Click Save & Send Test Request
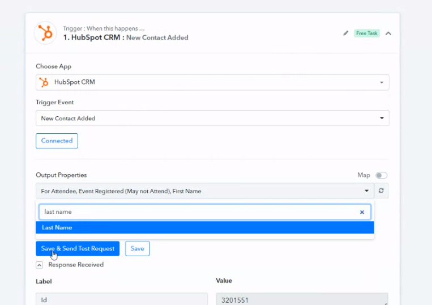This screenshot has height=305, width=432. [x=78, y=248]
